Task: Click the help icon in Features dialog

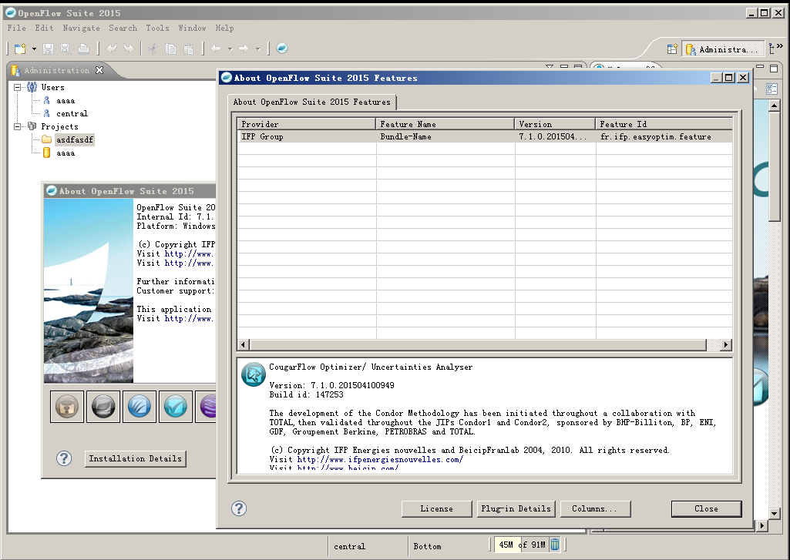Action: tap(239, 508)
